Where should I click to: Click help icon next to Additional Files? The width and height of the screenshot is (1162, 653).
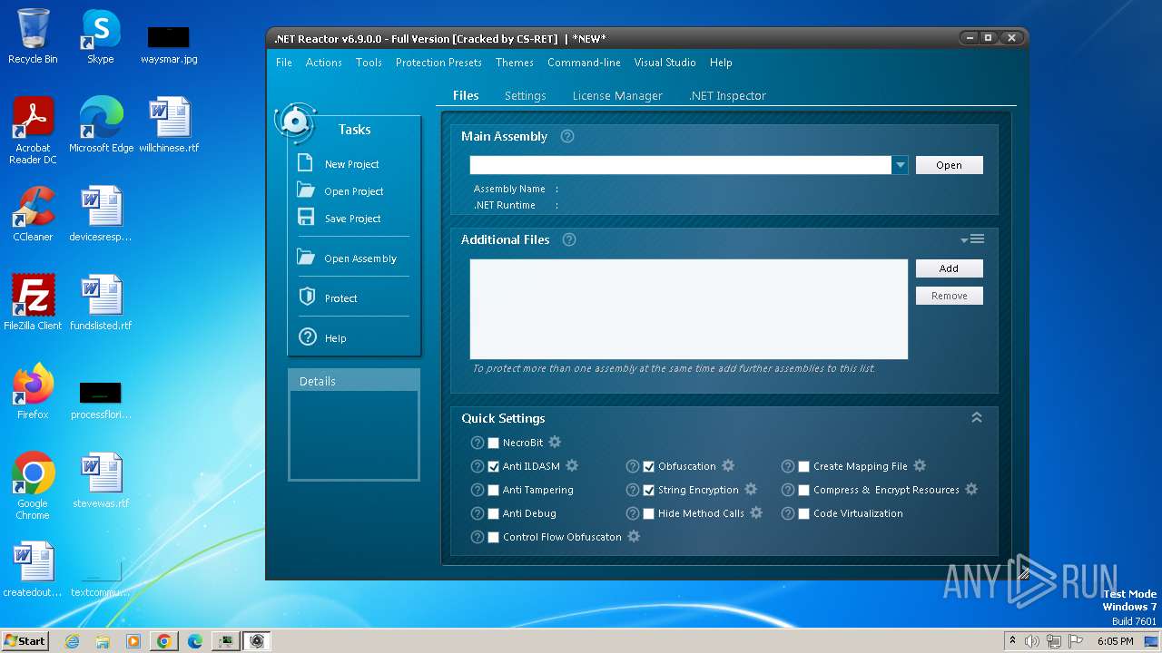click(569, 239)
